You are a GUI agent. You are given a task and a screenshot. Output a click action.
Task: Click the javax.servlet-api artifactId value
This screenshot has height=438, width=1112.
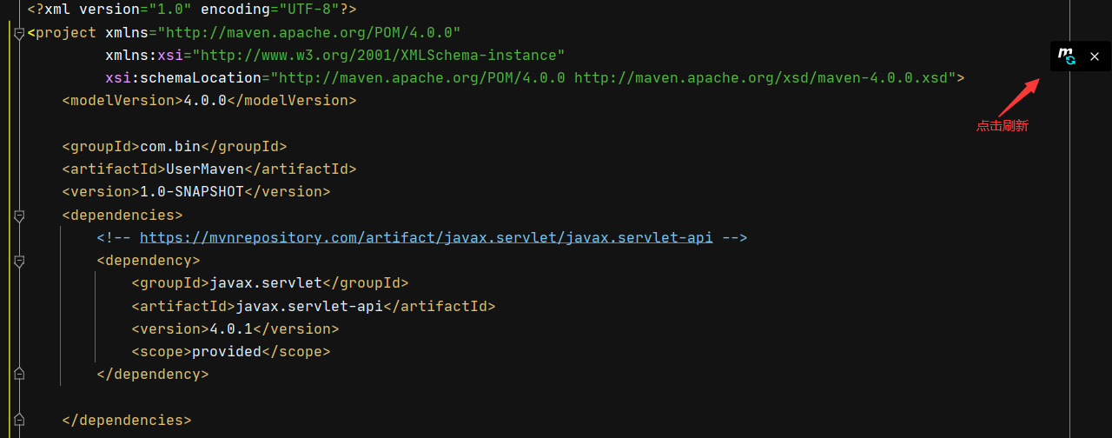pos(309,306)
